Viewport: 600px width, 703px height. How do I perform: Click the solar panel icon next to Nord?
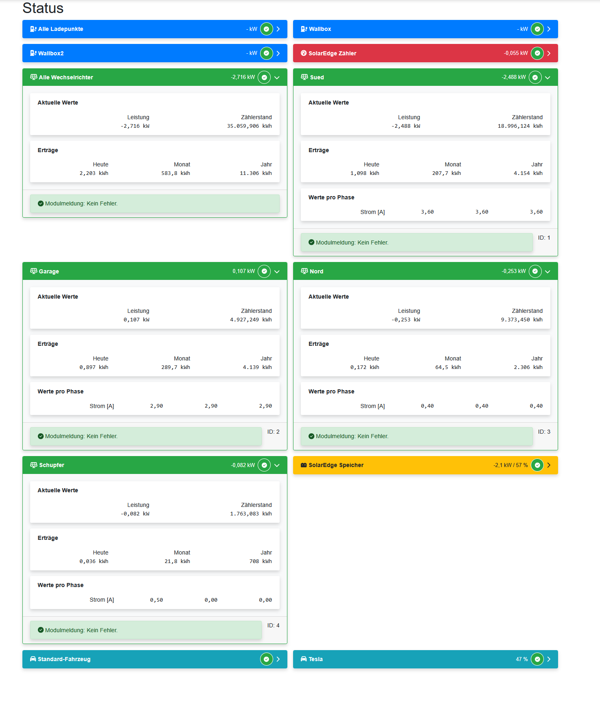click(x=304, y=271)
